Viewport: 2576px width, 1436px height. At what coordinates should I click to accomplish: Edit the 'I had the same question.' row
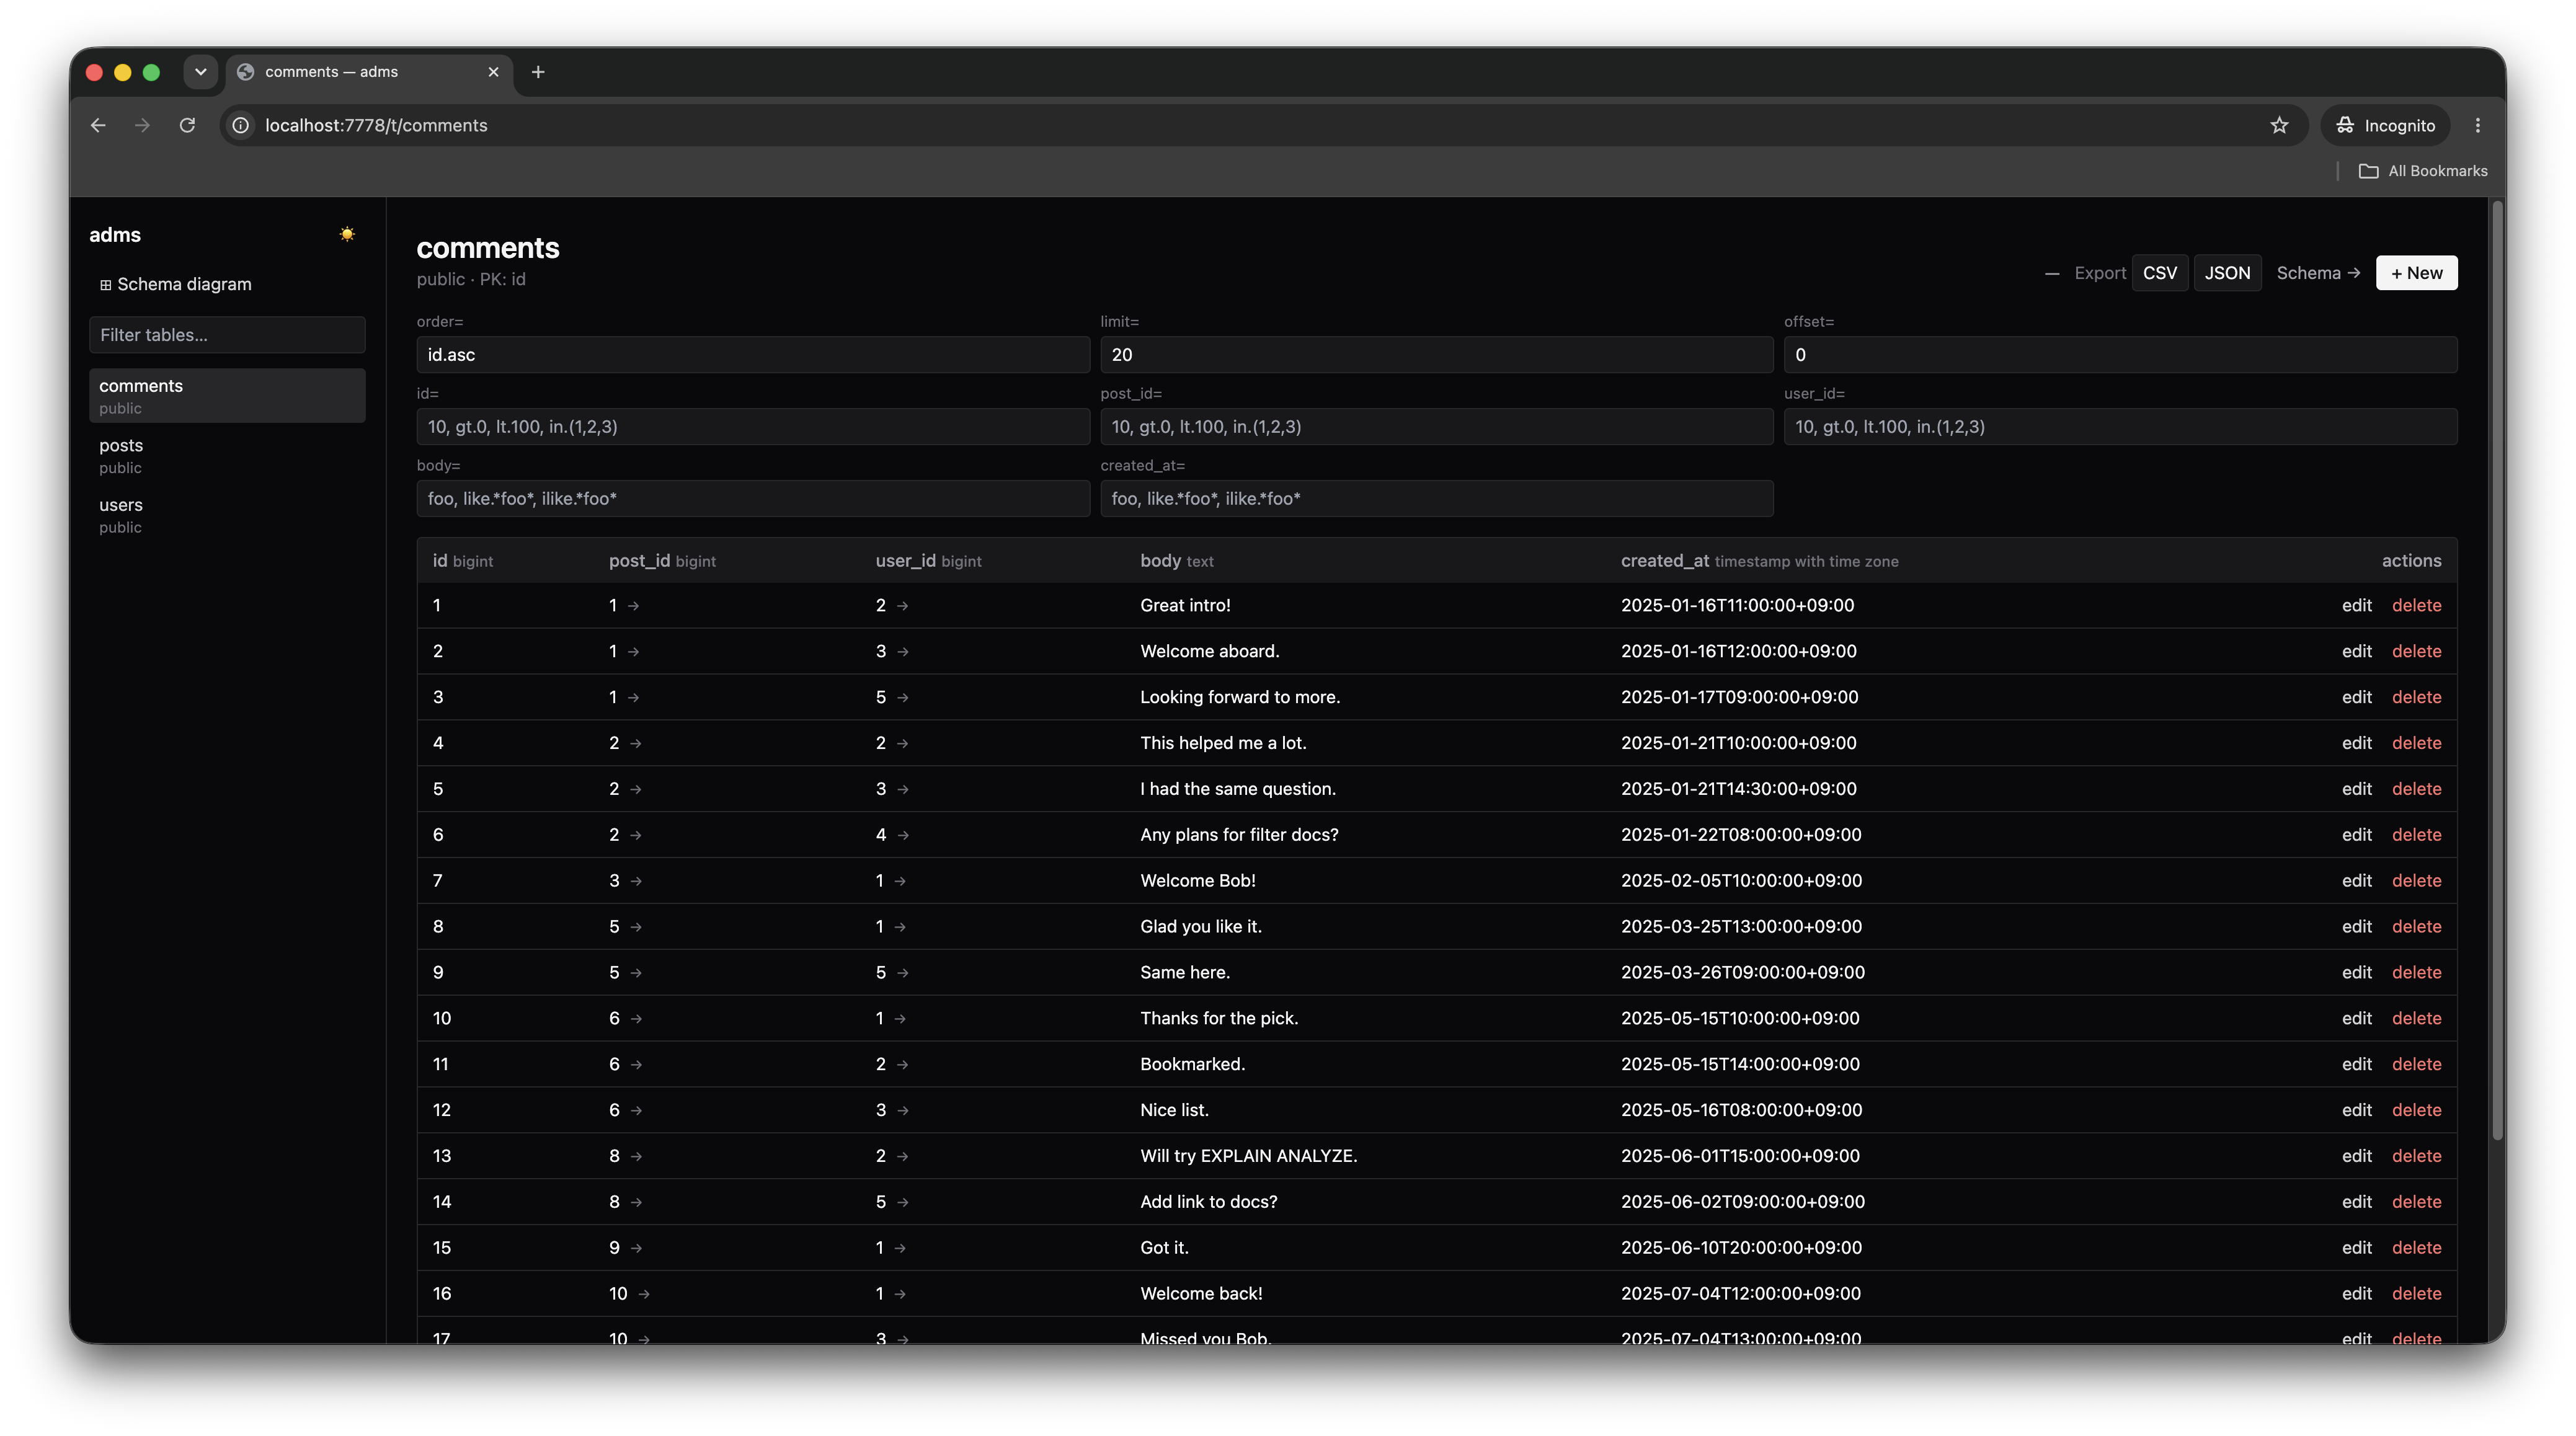click(x=2356, y=789)
